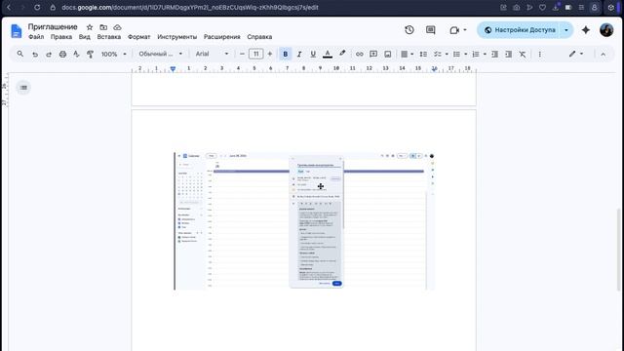Open line and paragraph spacing

423,55
